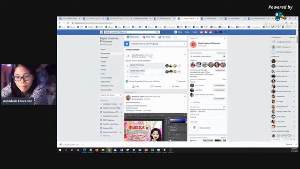The width and height of the screenshot is (300, 169).
Task: Click Home in the Facebook header
Action: point(187,32)
